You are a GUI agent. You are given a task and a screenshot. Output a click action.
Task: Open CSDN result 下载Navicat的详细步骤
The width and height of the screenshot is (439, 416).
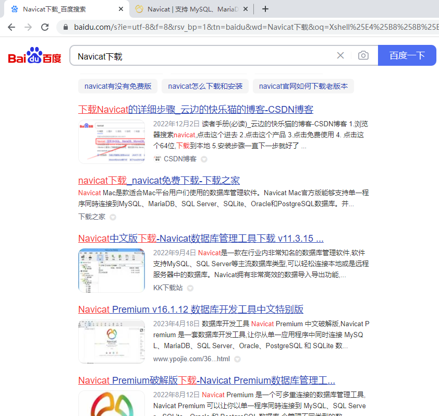tap(196, 109)
